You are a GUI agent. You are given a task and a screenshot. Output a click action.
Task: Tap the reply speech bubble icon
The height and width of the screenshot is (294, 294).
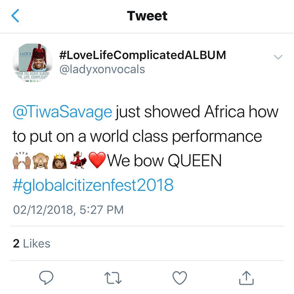tap(46, 278)
